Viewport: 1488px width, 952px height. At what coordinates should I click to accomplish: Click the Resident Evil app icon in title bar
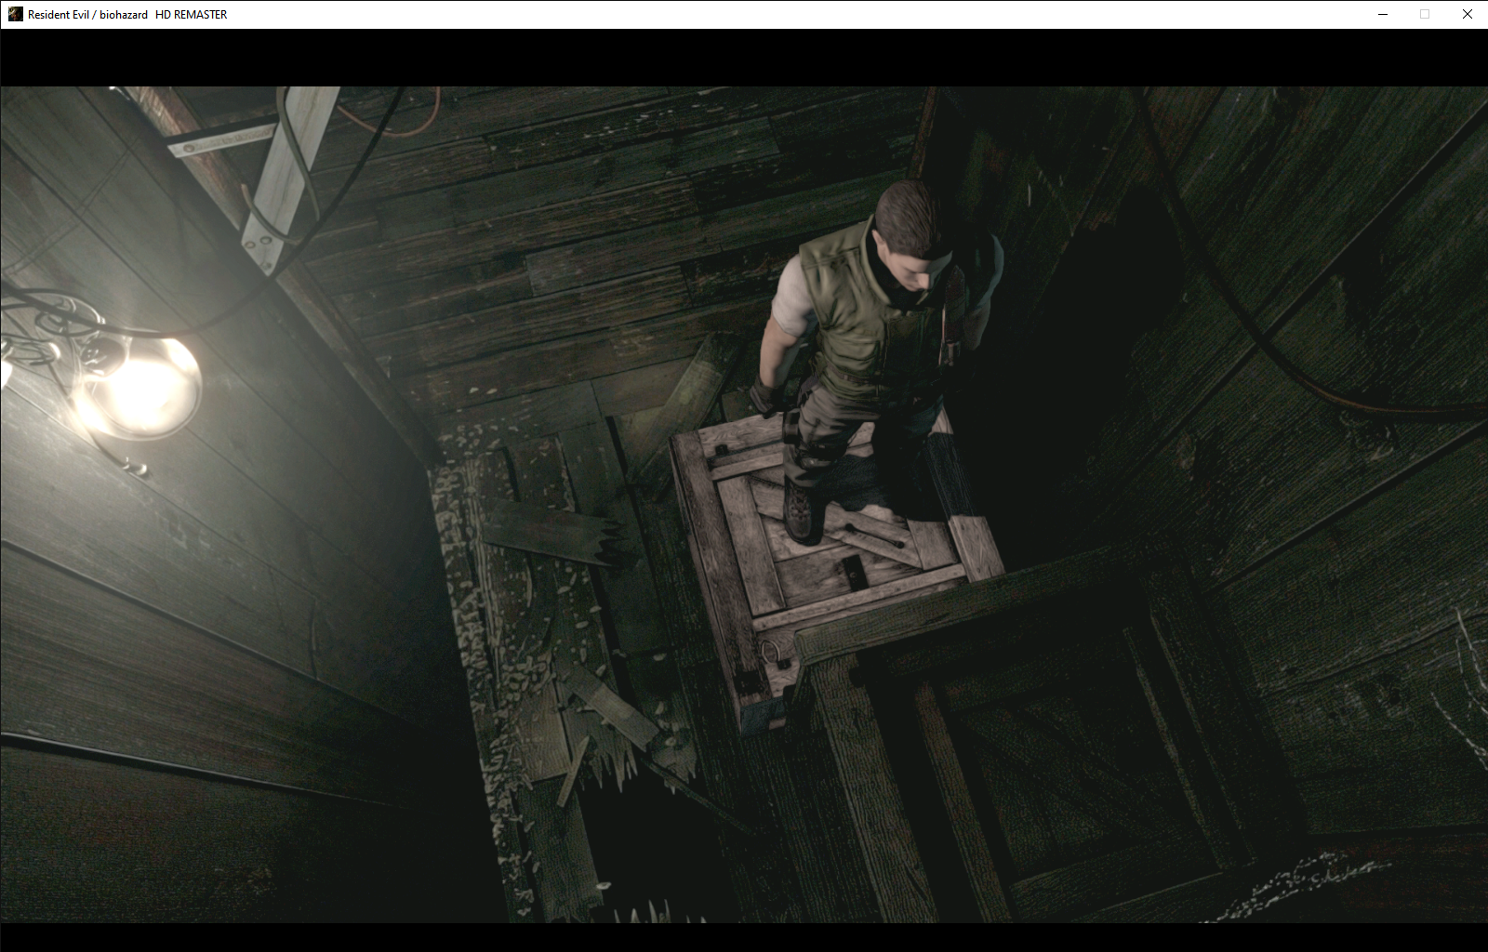[x=15, y=14]
